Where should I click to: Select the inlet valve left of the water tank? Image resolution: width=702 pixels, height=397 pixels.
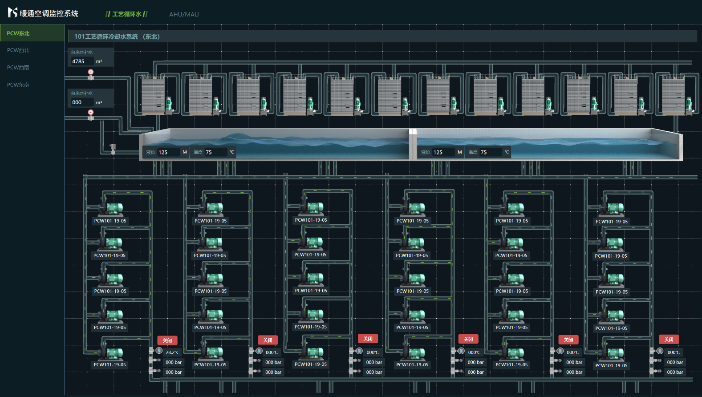coord(113,149)
